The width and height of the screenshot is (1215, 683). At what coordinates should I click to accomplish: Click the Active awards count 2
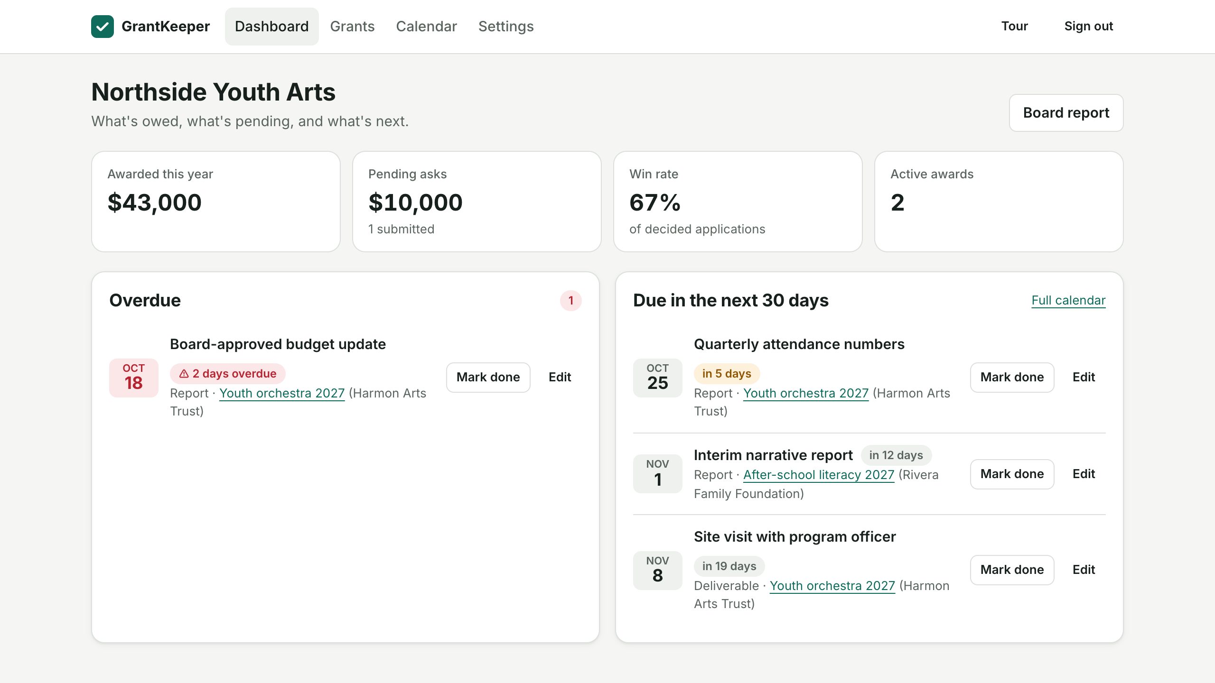[x=897, y=203]
